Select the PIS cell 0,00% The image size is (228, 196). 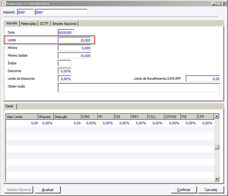click(189, 123)
